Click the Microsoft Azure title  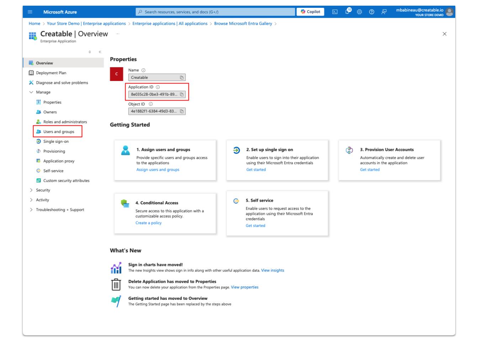(x=60, y=12)
